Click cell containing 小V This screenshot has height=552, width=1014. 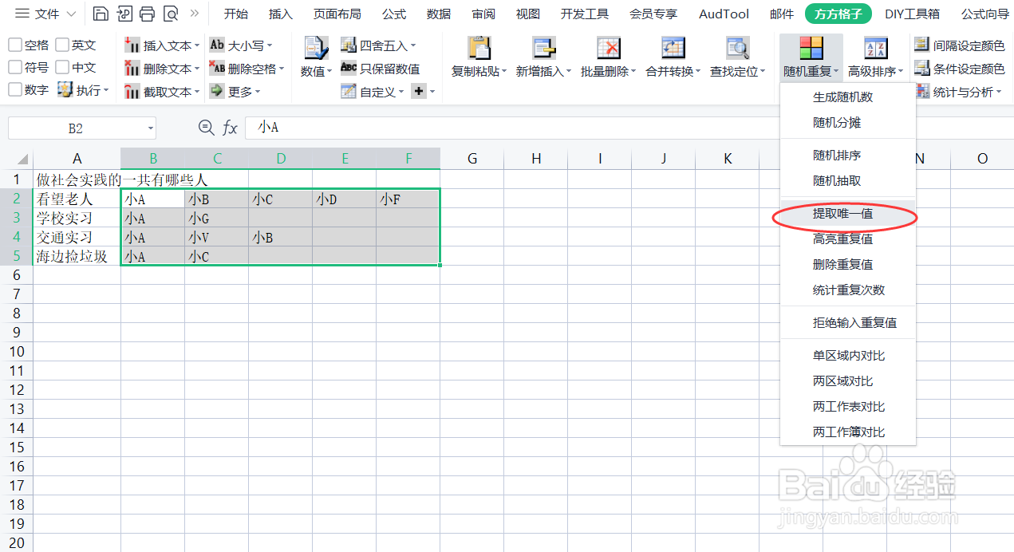[x=217, y=238]
